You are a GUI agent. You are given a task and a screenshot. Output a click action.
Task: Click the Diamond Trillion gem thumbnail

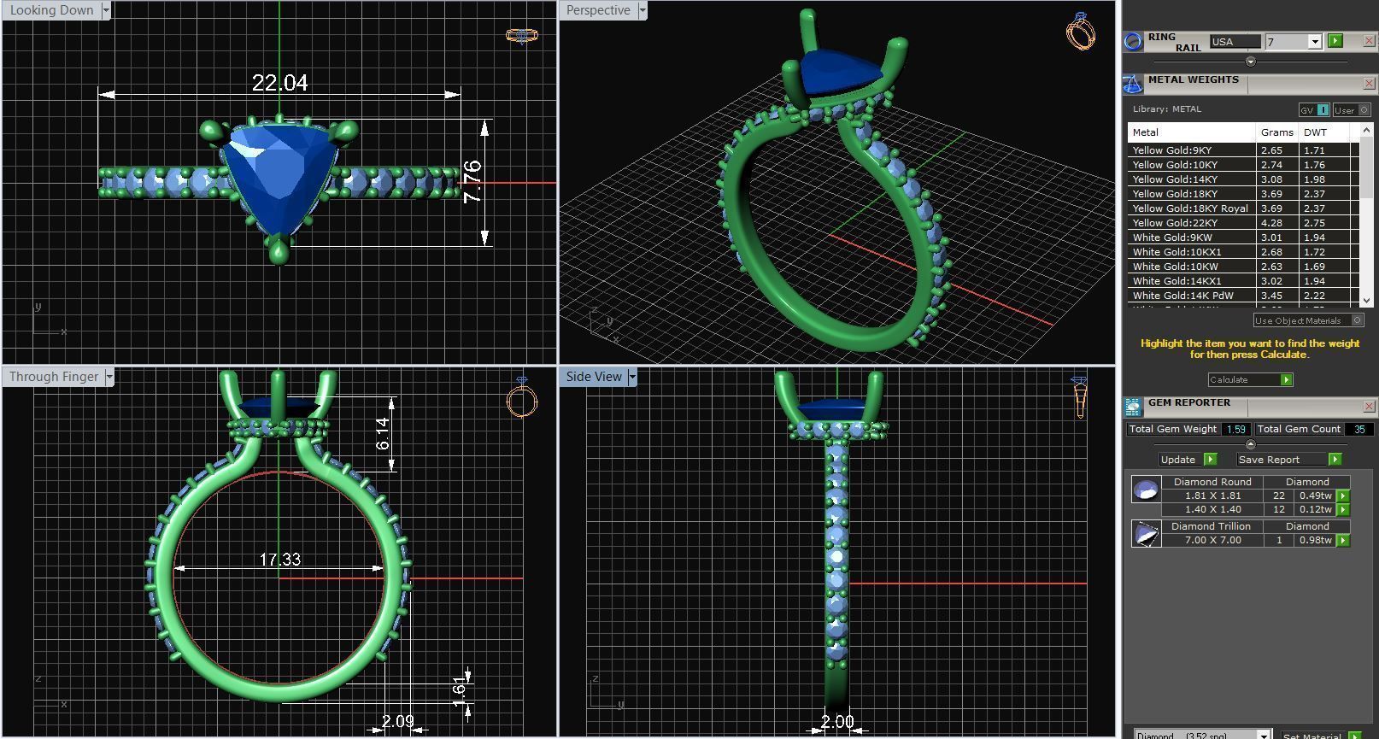click(x=1146, y=534)
